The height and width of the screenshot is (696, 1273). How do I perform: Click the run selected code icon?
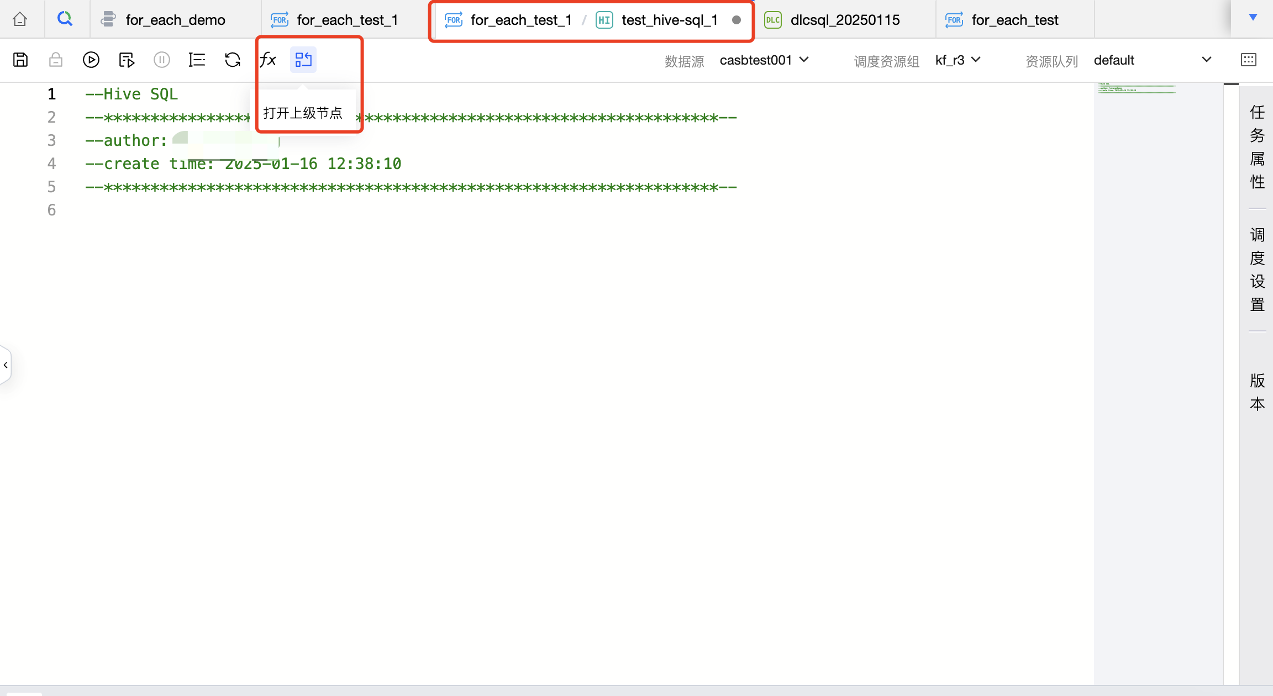[127, 60]
